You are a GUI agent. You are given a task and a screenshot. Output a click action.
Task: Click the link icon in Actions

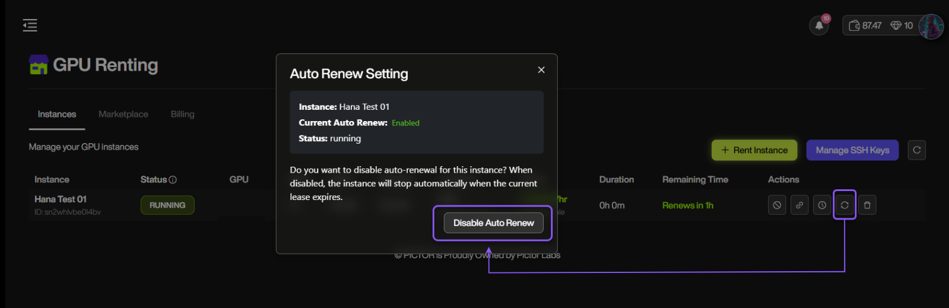pyautogui.click(x=799, y=205)
